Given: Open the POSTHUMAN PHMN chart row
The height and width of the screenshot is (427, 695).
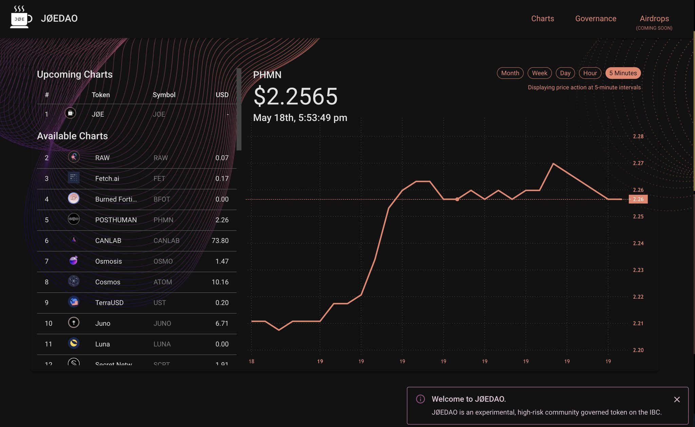Looking at the screenshot, I should tap(136, 220).
